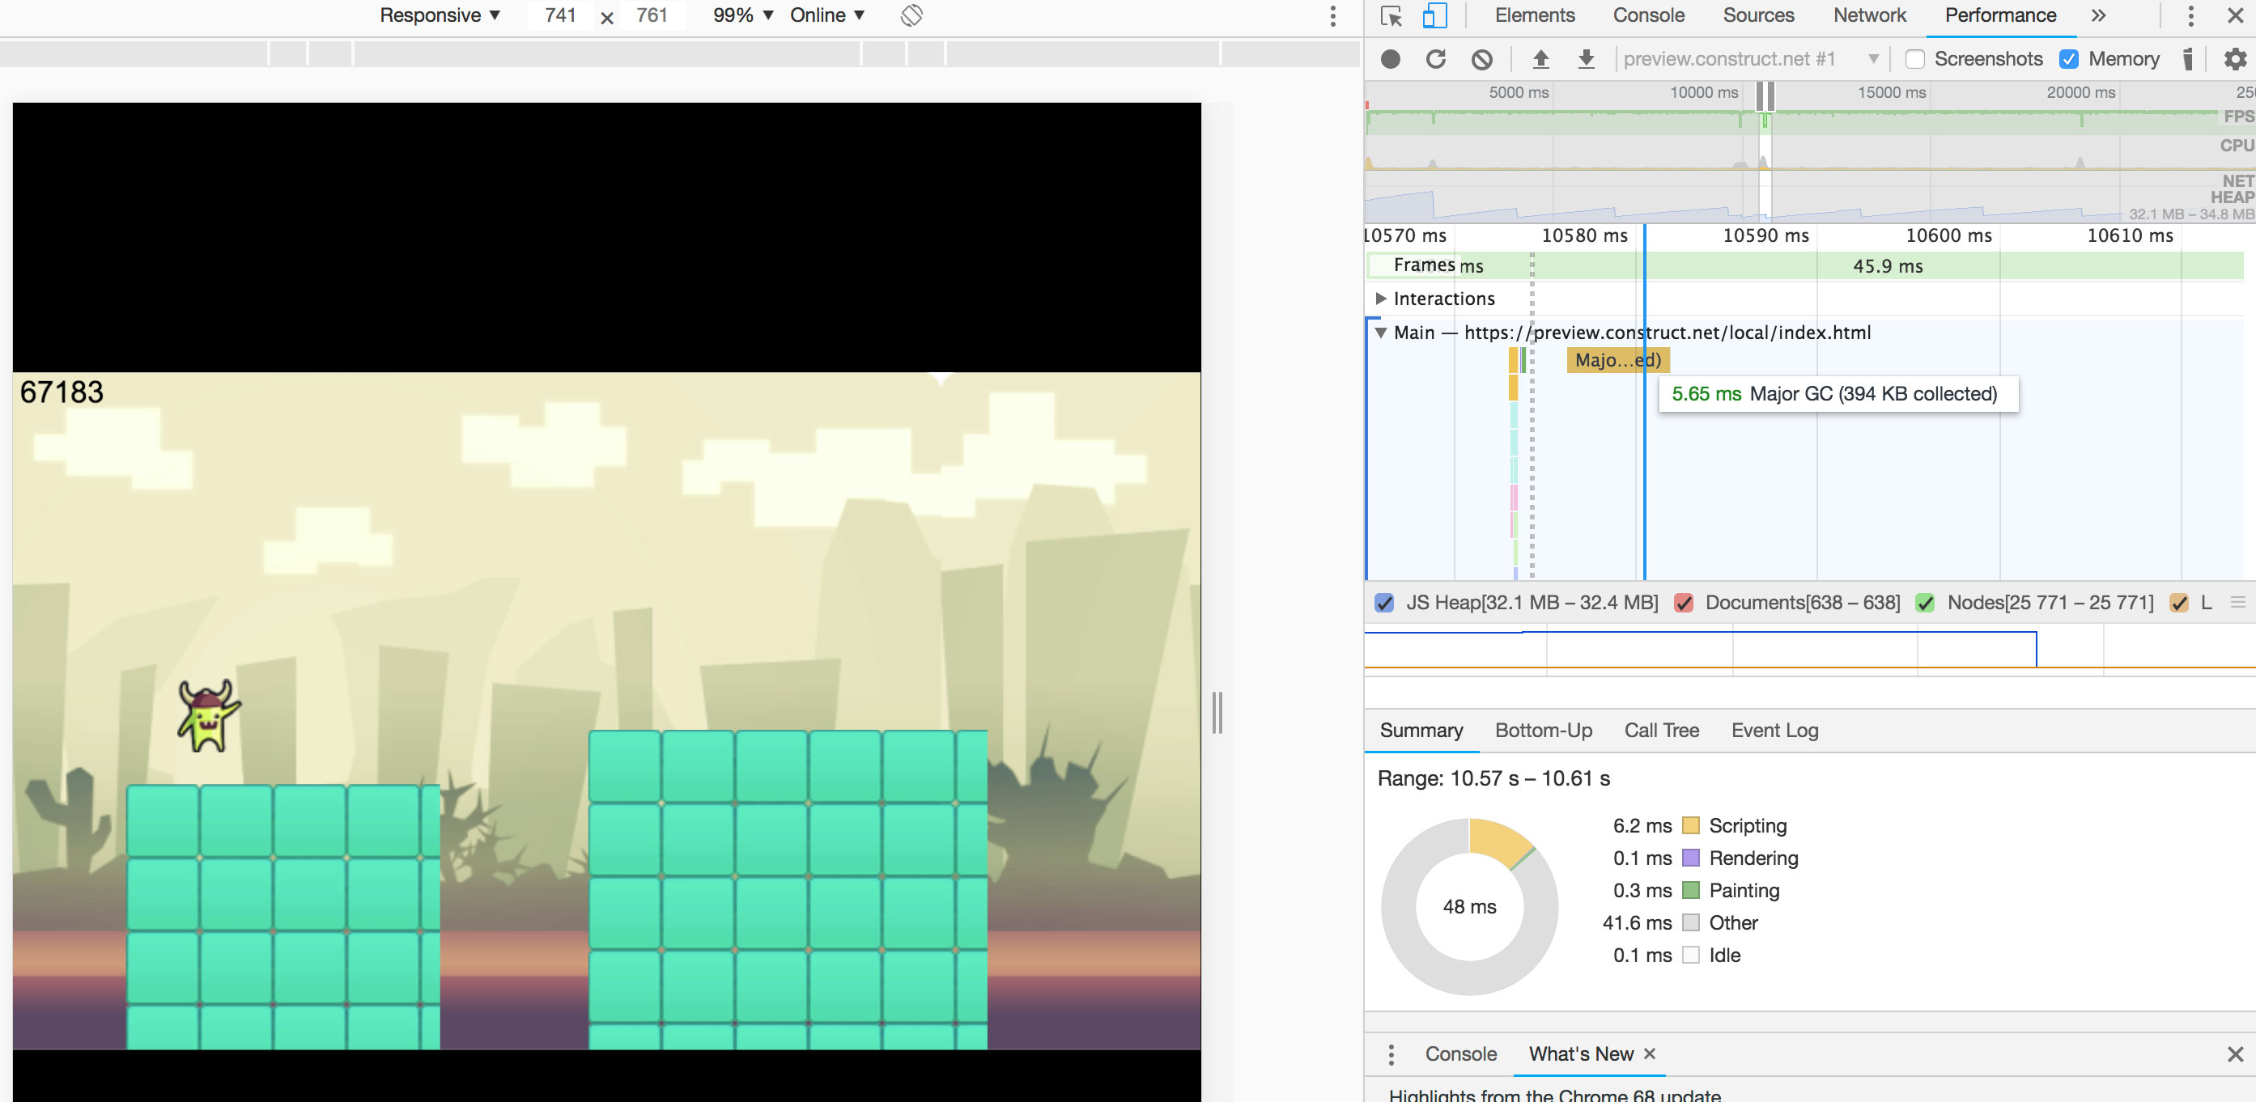
Task: Clear the performance recording
Action: (1482, 58)
